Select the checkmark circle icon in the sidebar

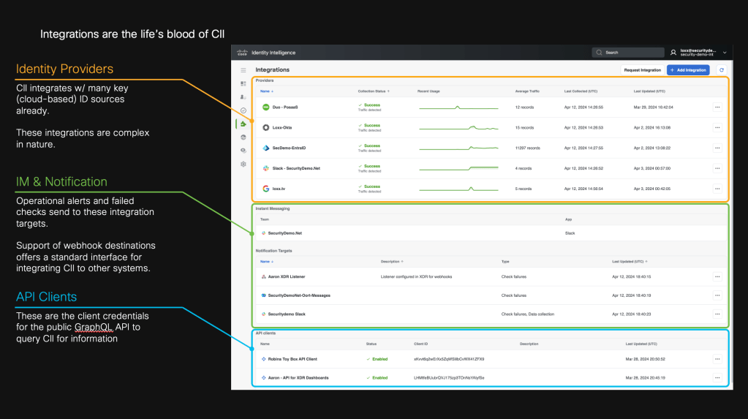tap(243, 110)
